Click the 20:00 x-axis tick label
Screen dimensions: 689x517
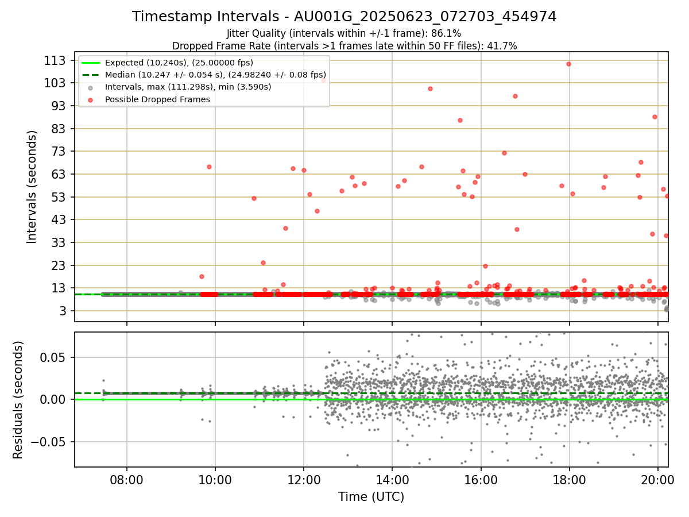pyautogui.click(x=657, y=479)
